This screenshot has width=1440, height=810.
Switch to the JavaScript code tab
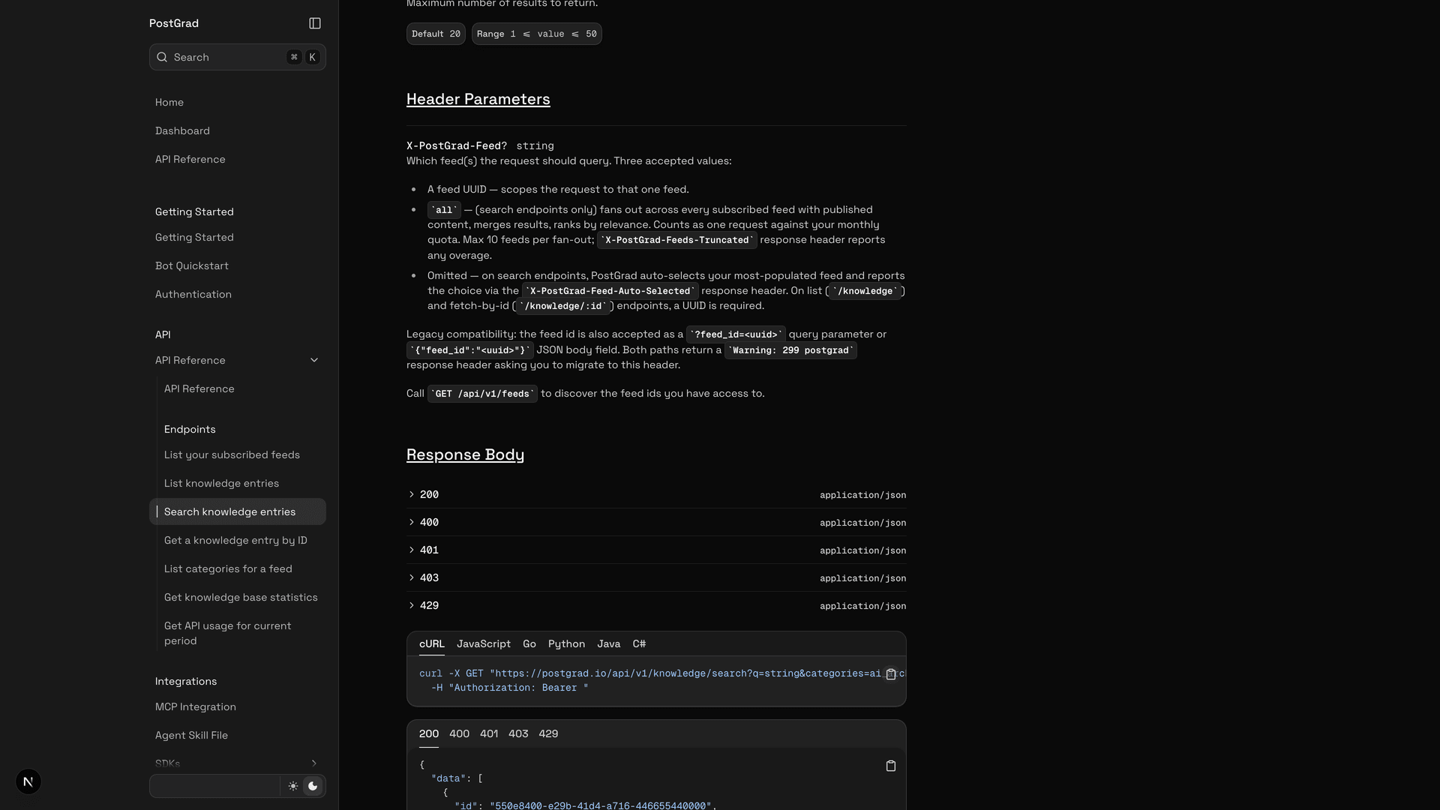(484, 644)
